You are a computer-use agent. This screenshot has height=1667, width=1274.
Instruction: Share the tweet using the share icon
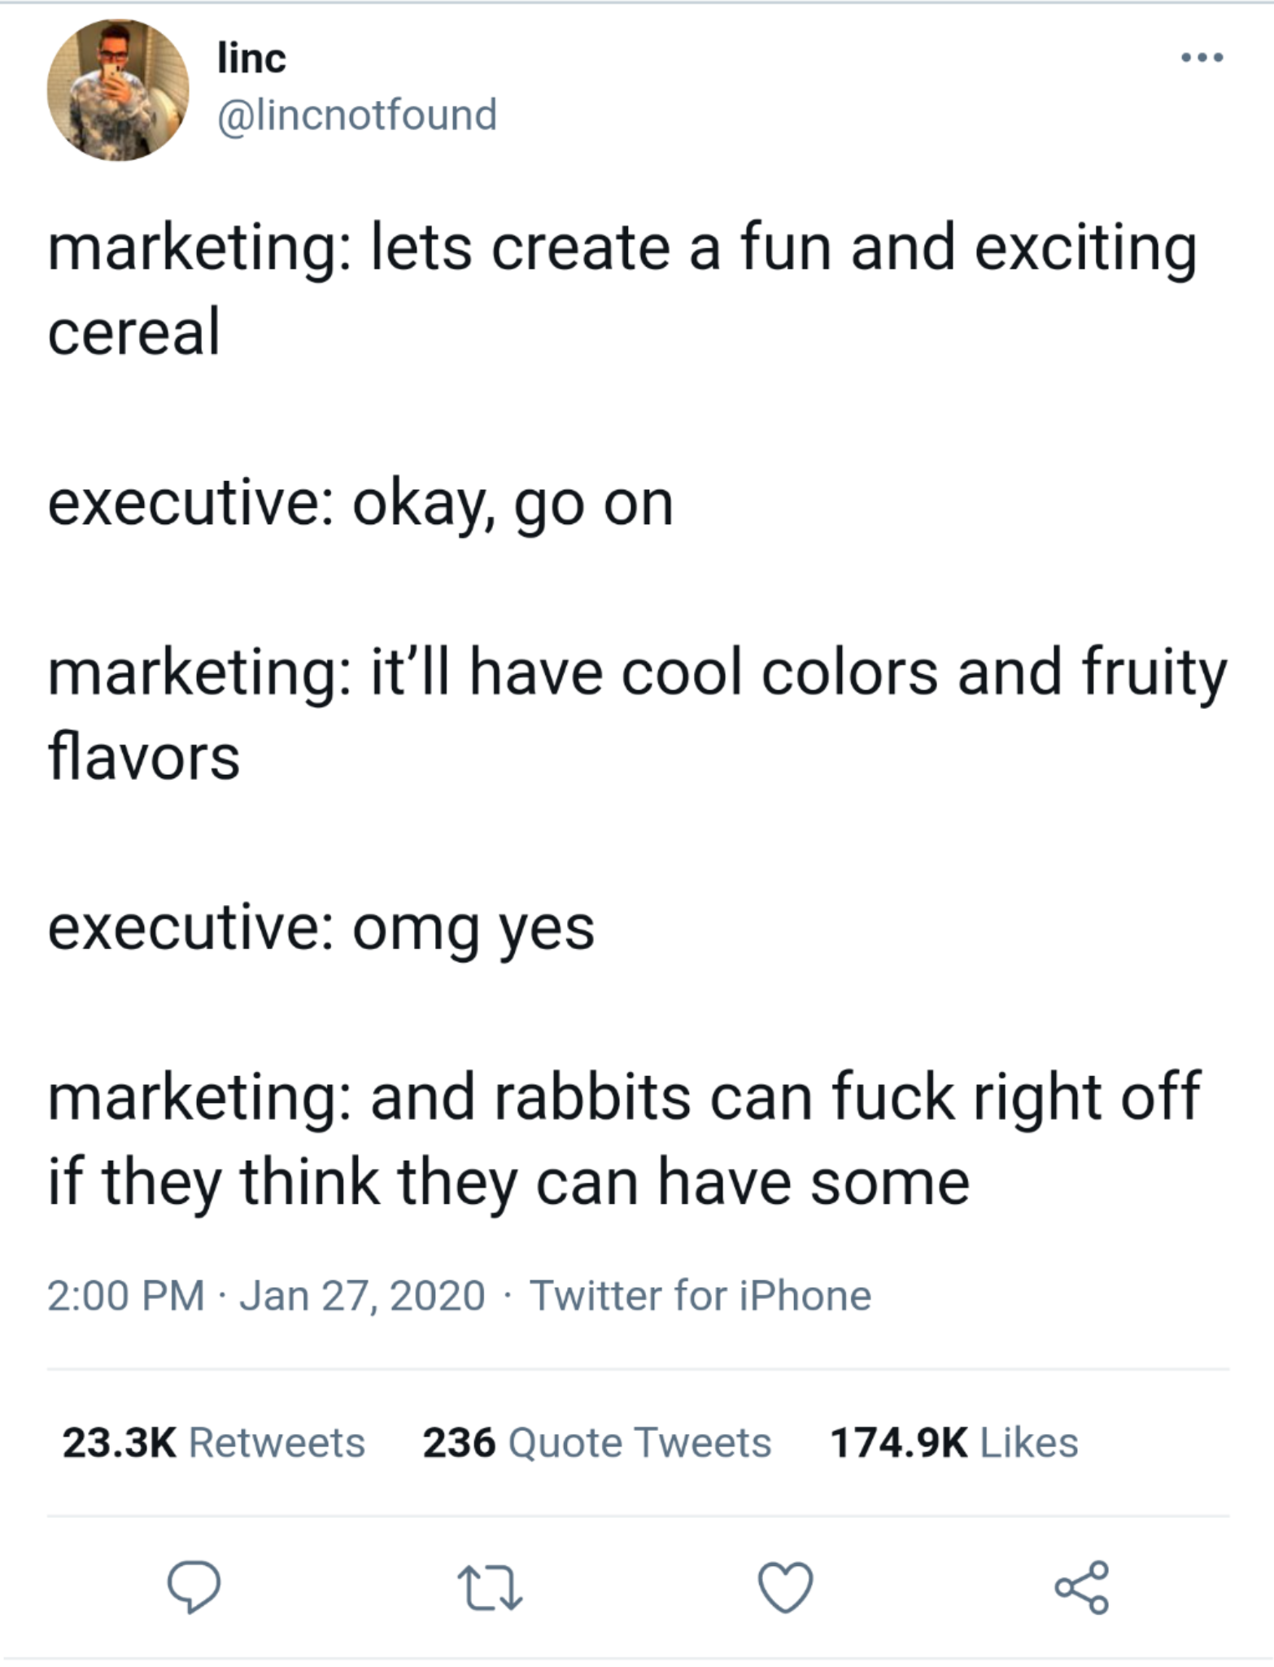coord(1081,1586)
